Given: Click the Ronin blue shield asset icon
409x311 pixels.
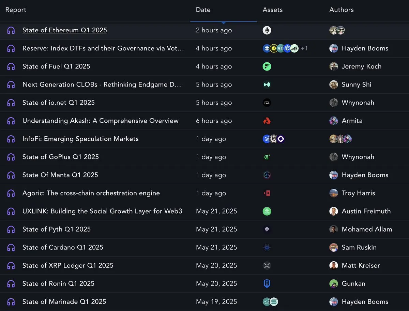Looking at the screenshot, I should tap(267, 283).
